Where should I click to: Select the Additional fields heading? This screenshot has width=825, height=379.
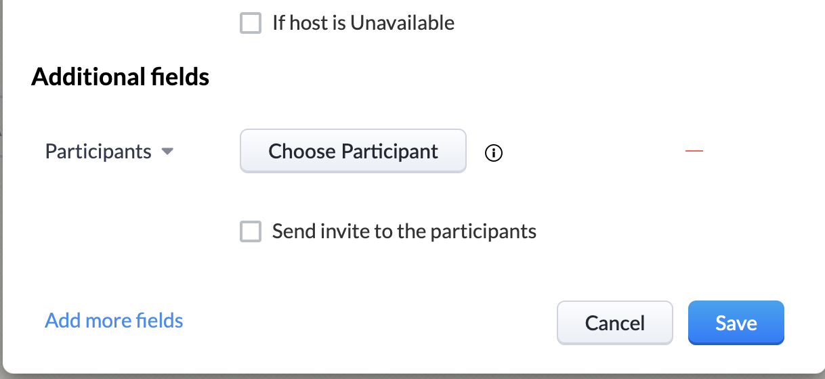click(x=121, y=77)
